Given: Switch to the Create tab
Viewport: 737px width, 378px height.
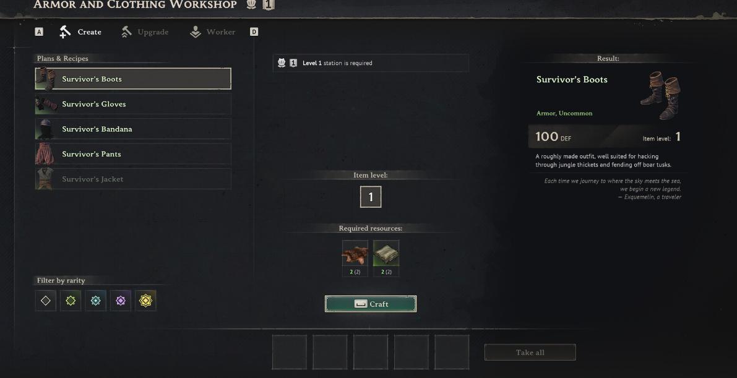Looking at the screenshot, I should (80, 32).
